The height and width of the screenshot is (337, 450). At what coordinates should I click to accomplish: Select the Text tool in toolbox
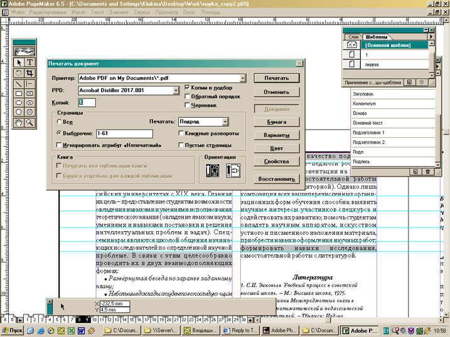[x=29, y=63]
